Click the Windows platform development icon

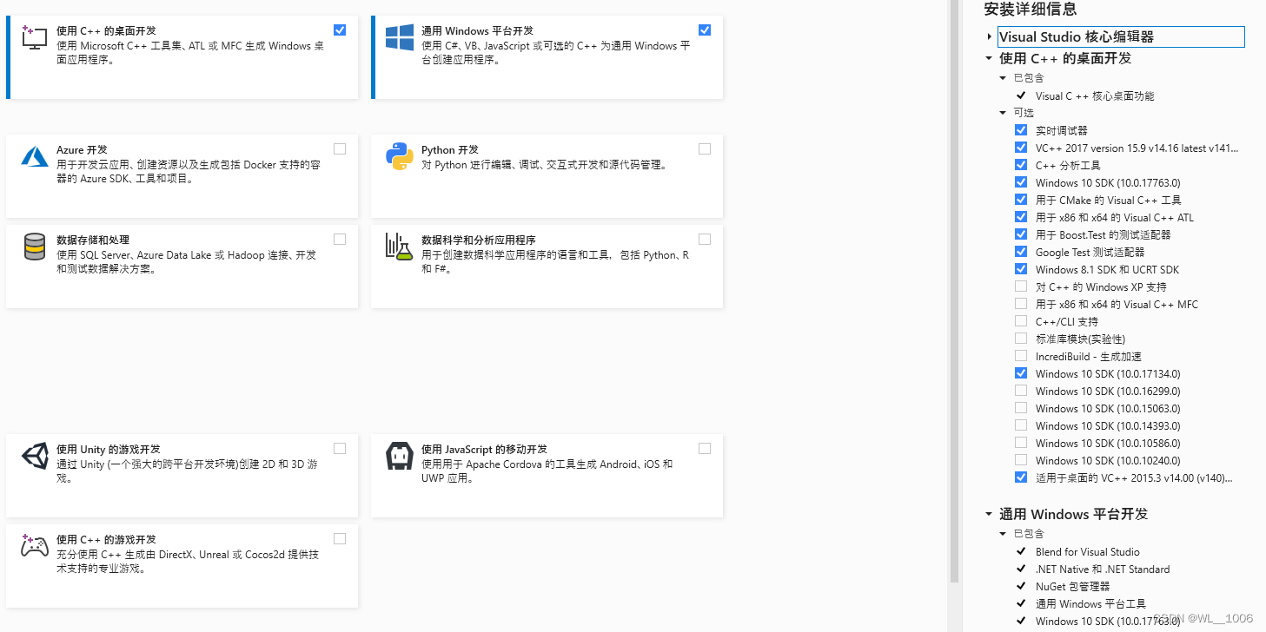[398, 36]
